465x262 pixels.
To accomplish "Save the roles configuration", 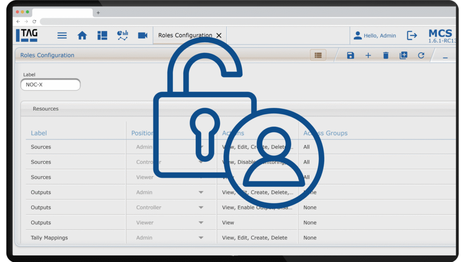I will 350,55.
